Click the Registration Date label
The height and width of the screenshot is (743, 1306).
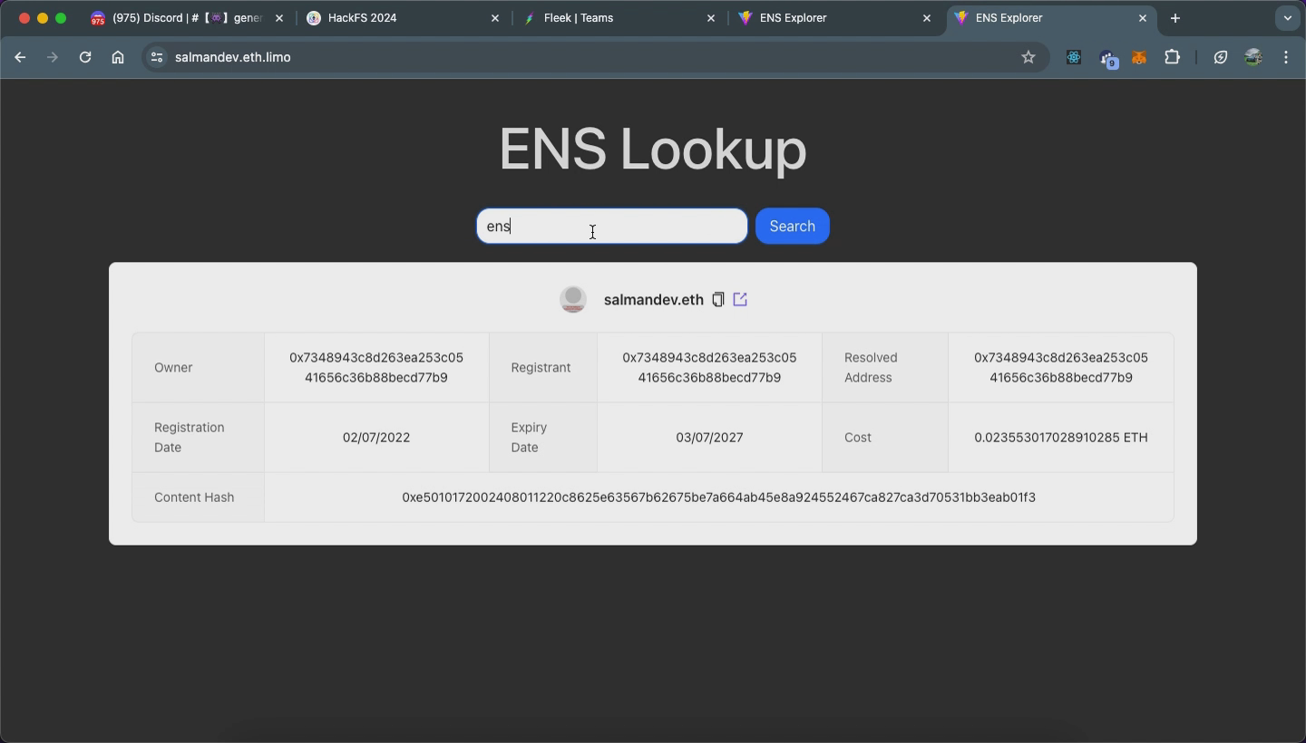189,438
